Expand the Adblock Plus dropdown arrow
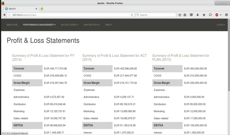230x135 pixels. coord(220,15)
